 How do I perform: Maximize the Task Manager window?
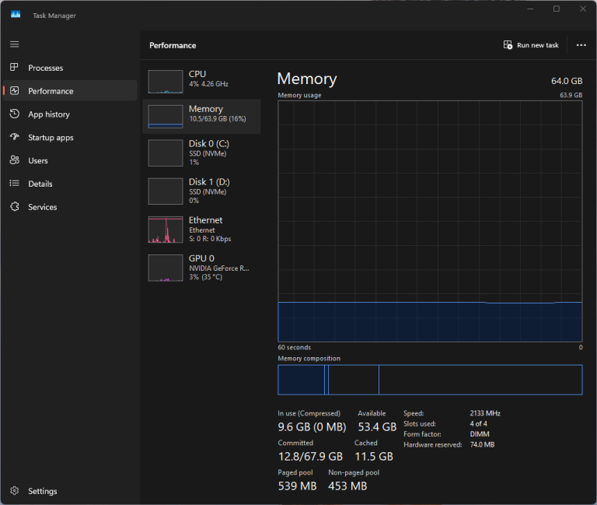point(556,9)
